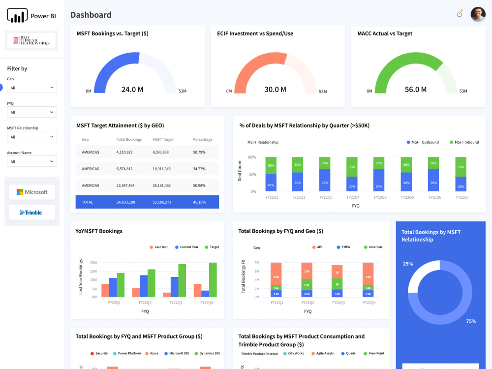Click the FY22Q7 stacked bar in Deals chart
492x369 pixels.
[461, 174]
